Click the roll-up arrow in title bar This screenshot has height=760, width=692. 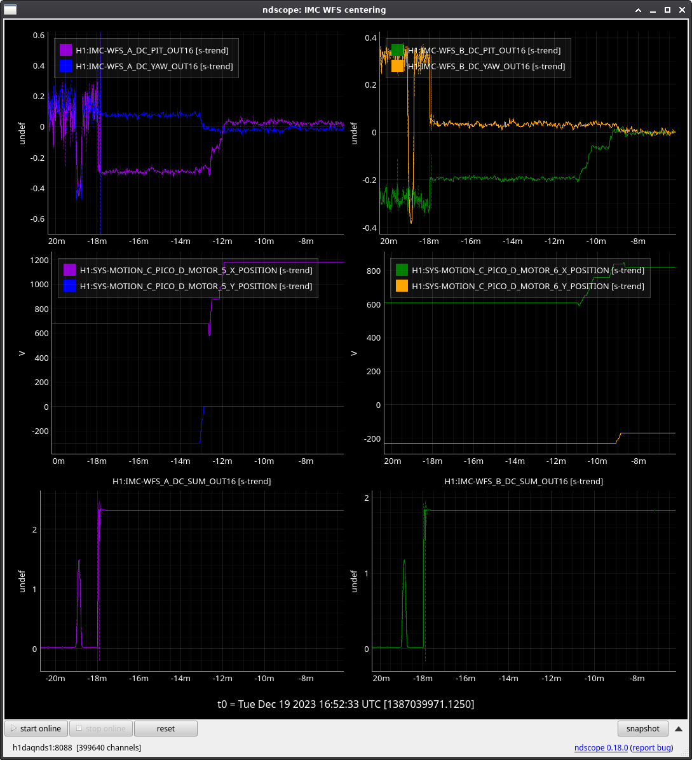[x=638, y=10]
